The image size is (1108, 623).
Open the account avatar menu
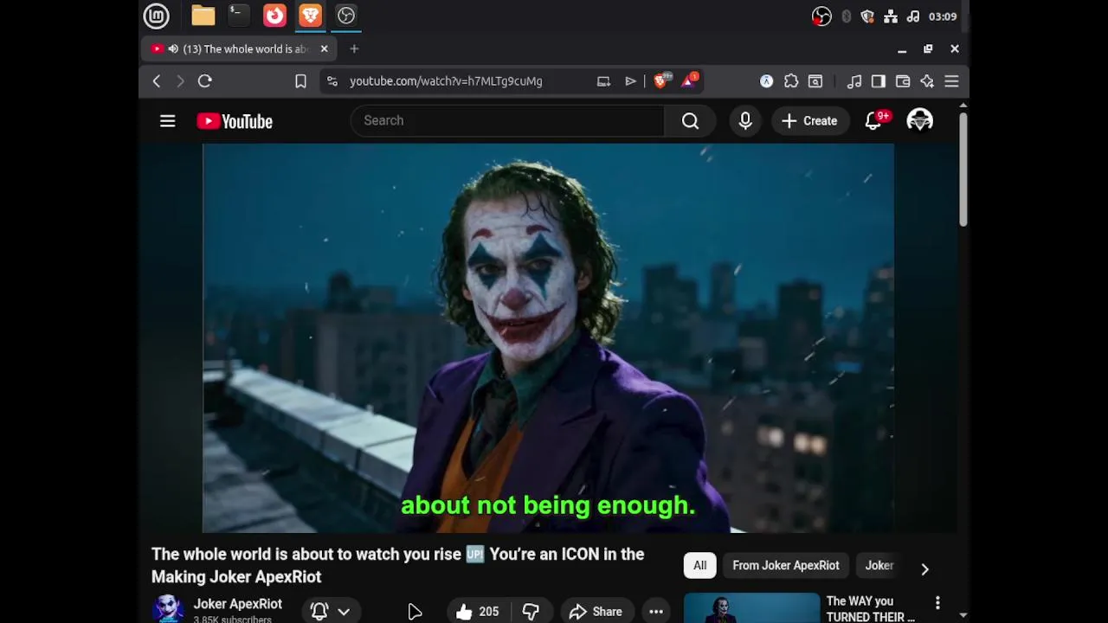point(919,121)
